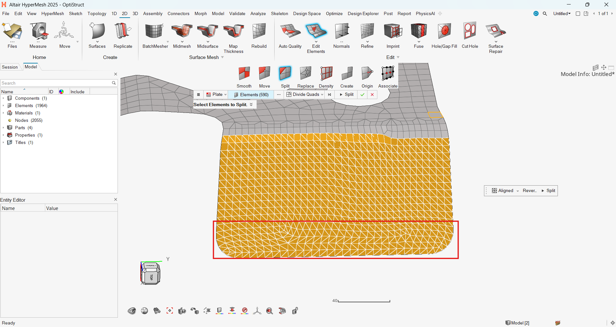Launch the Replicate tool
Image resolution: width=616 pixels, height=327 pixels.
[x=123, y=35]
